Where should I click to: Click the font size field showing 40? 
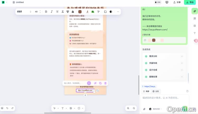(x=36, y=12)
